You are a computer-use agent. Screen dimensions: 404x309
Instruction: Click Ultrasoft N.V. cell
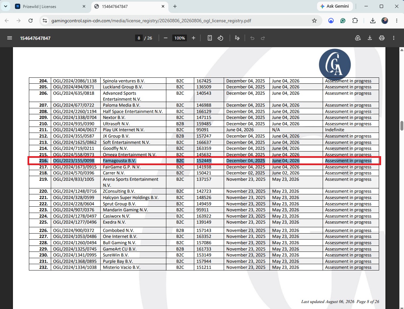coord(133,124)
